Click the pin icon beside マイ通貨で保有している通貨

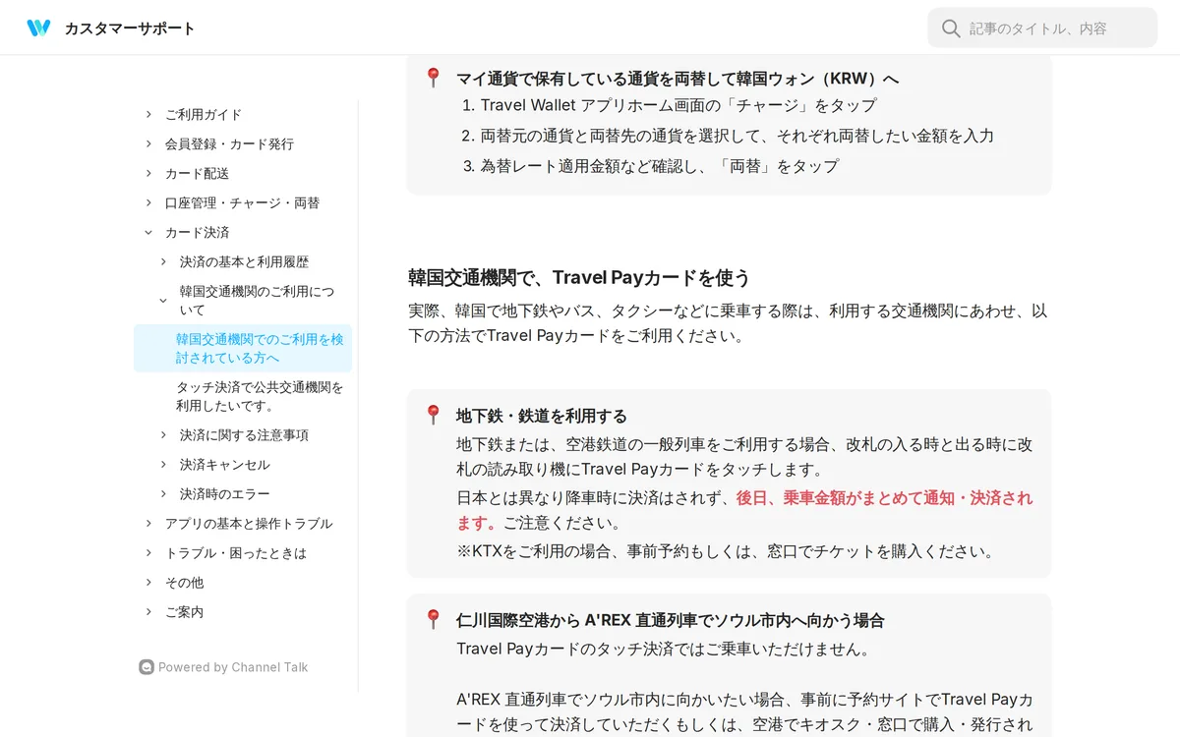pos(433,78)
